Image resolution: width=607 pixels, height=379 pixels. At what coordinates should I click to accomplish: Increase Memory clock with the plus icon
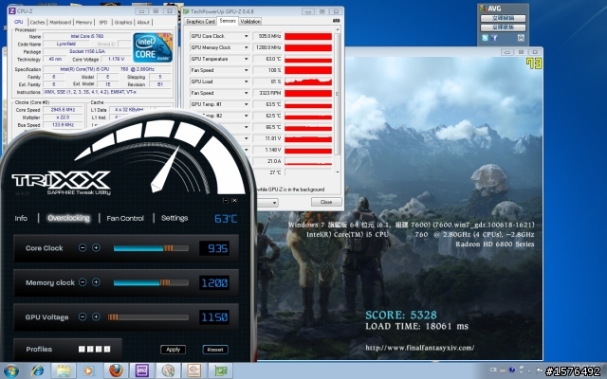click(96, 282)
